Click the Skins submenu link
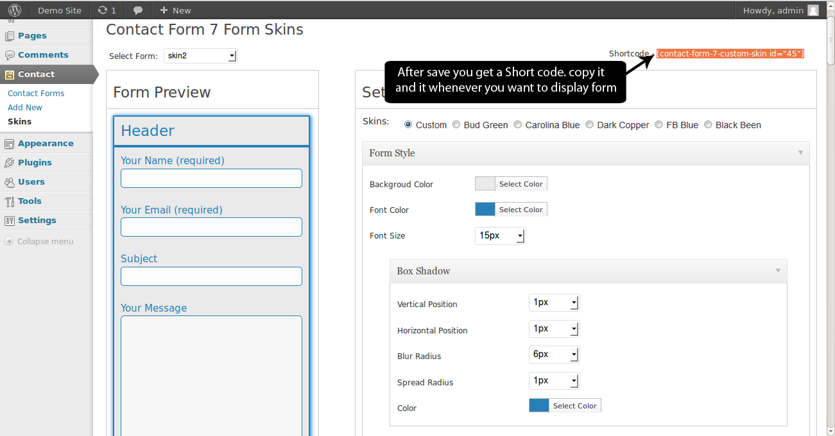 pos(19,122)
